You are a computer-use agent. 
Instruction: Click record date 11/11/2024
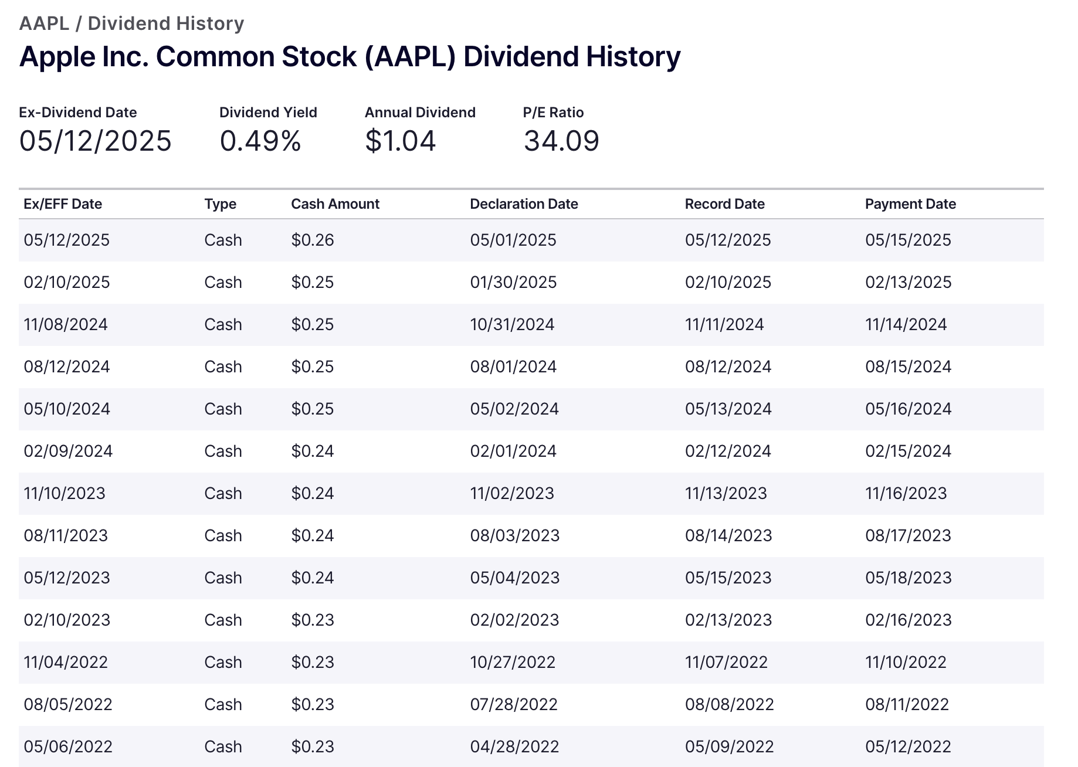[x=724, y=324]
